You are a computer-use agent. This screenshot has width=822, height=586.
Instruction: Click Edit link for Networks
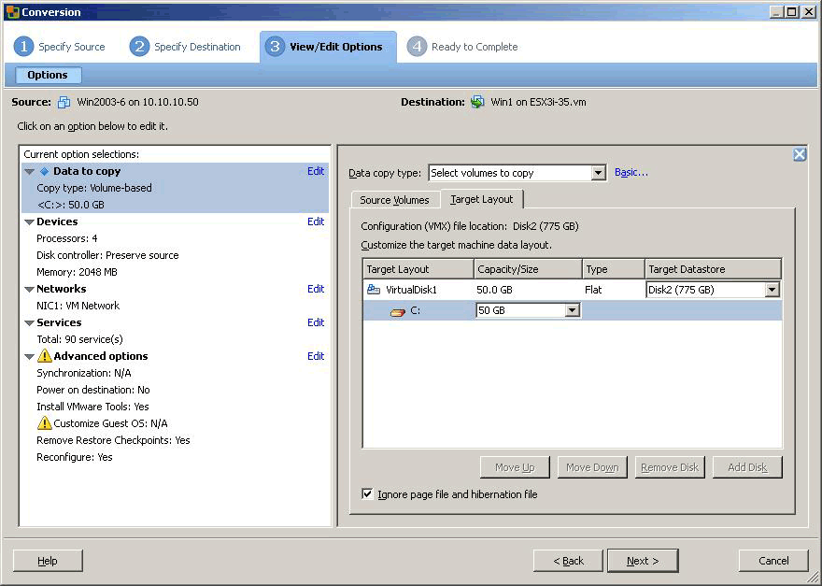(x=316, y=289)
